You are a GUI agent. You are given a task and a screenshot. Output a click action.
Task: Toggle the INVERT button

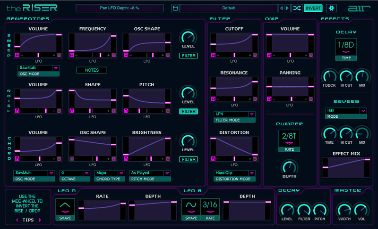pos(313,8)
